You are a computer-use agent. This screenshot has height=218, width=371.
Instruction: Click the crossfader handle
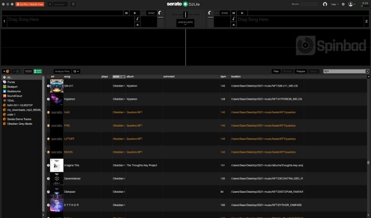(186, 15)
